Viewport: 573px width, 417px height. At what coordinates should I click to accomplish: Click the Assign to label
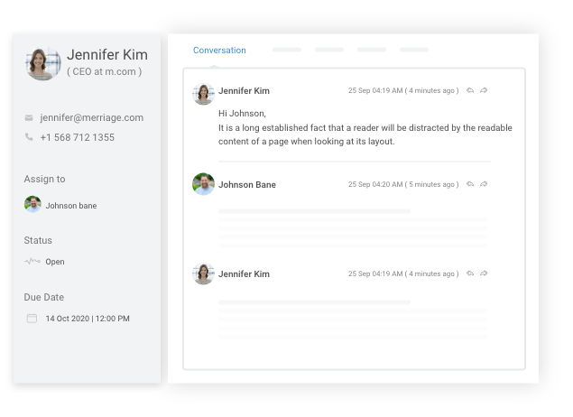44,179
